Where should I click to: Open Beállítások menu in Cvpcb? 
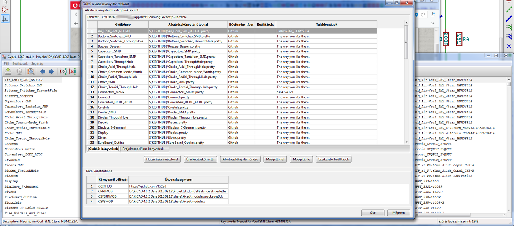coord(20,63)
